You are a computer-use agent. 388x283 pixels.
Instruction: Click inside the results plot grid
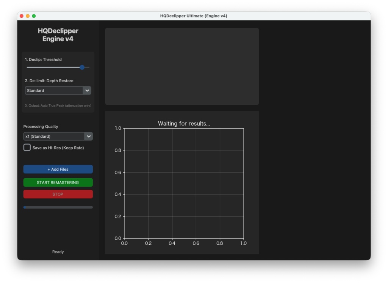[x=184, y=183]
